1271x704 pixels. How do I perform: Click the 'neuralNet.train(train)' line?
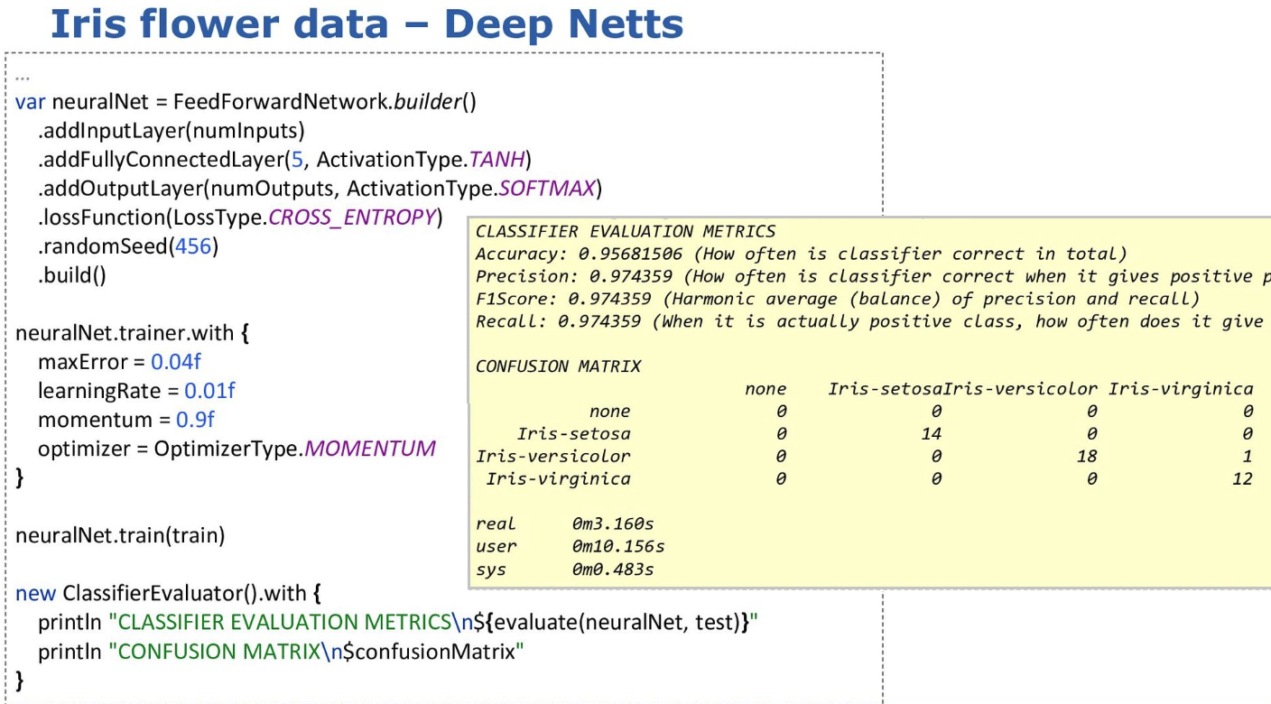point(120,536)
